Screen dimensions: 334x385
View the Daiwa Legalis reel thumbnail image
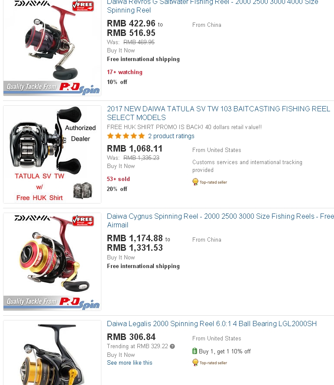[x=52, y=353]
